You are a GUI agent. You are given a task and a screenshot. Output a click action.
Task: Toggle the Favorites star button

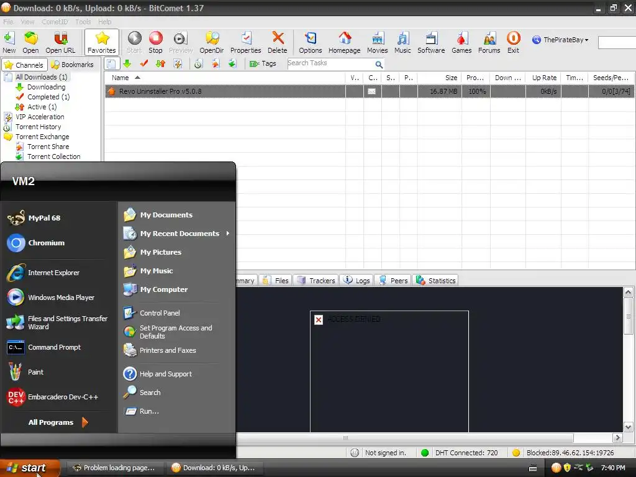click(x=102, y=43)
